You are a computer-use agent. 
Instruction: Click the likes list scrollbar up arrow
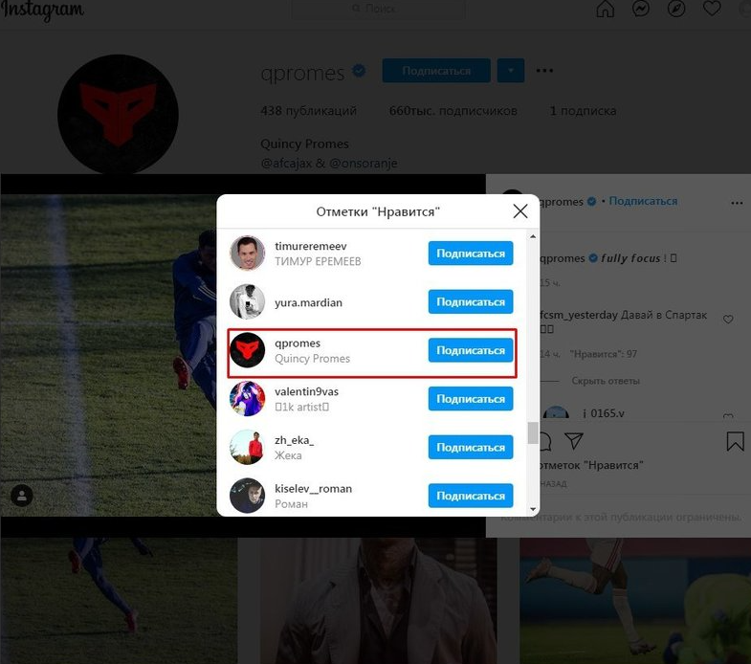[x=533, y=236]
